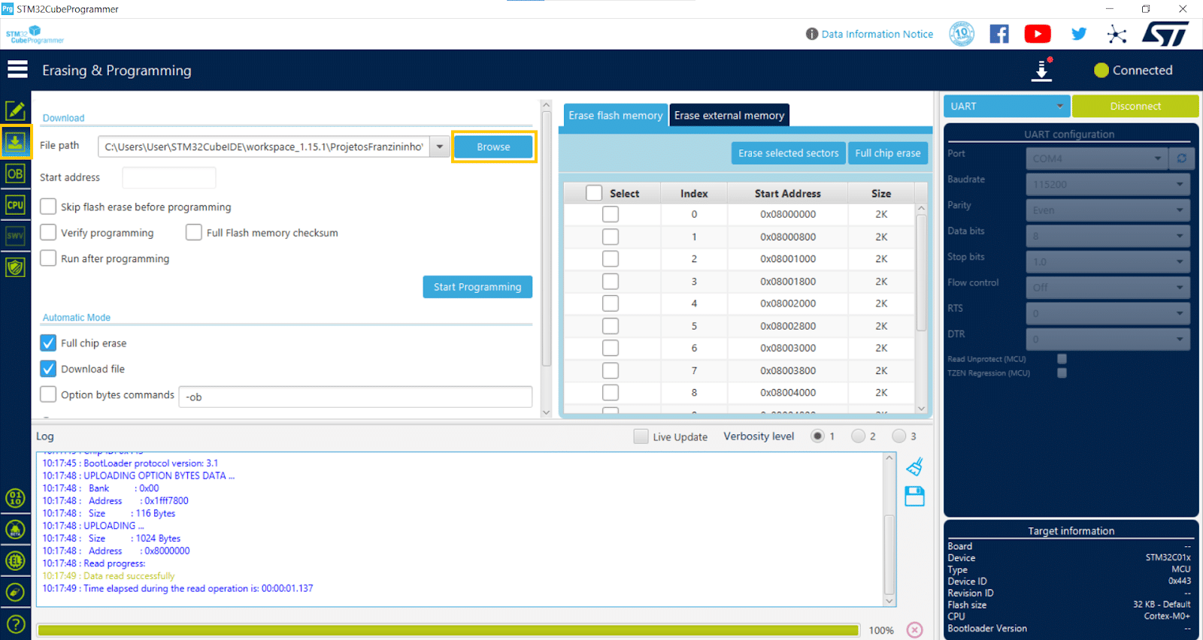Click the Start address input field

click(x=169, y=178)
